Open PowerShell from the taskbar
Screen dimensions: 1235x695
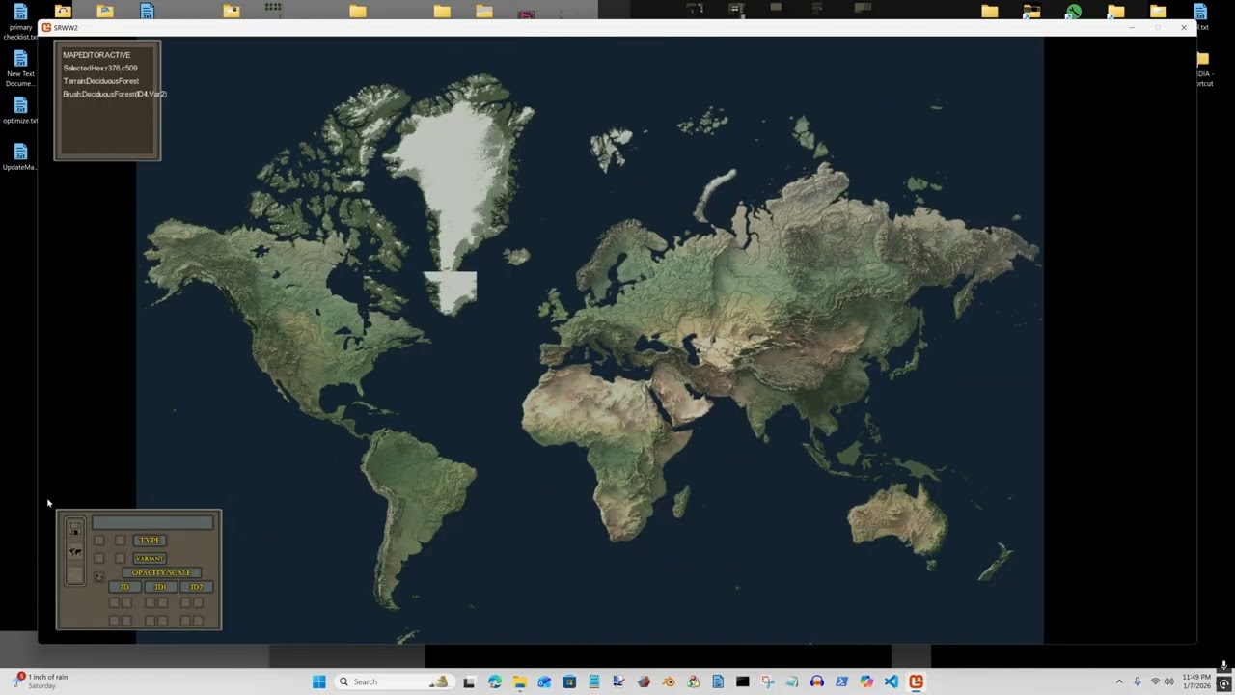[x=841, y=681]
